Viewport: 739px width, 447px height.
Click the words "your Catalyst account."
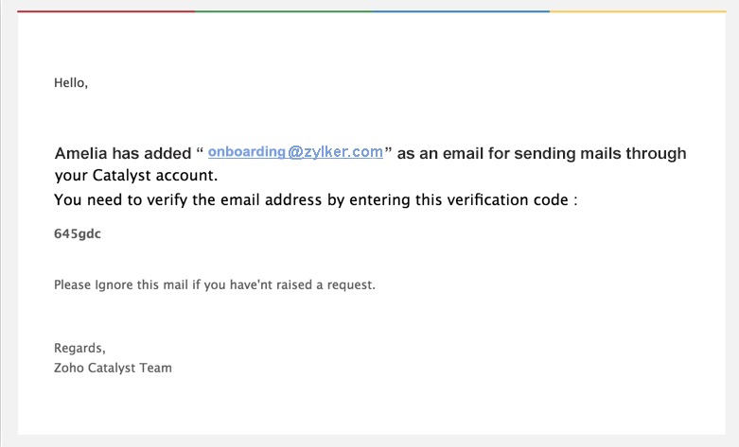point(136,175)
